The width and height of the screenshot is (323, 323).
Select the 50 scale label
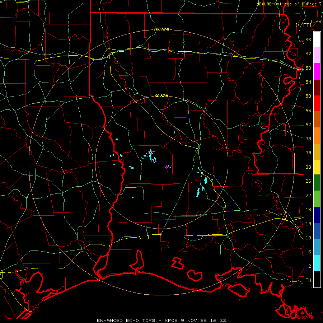point(308,96)
